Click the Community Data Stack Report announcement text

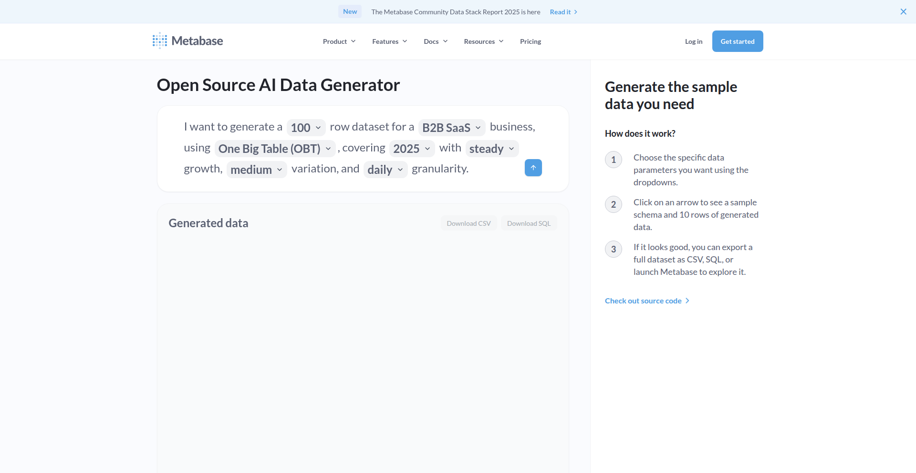pyautogui.click(x=456, y=12)
